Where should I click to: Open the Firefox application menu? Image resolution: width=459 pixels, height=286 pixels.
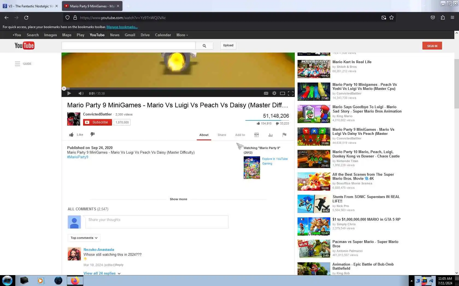tap(452, 17)
